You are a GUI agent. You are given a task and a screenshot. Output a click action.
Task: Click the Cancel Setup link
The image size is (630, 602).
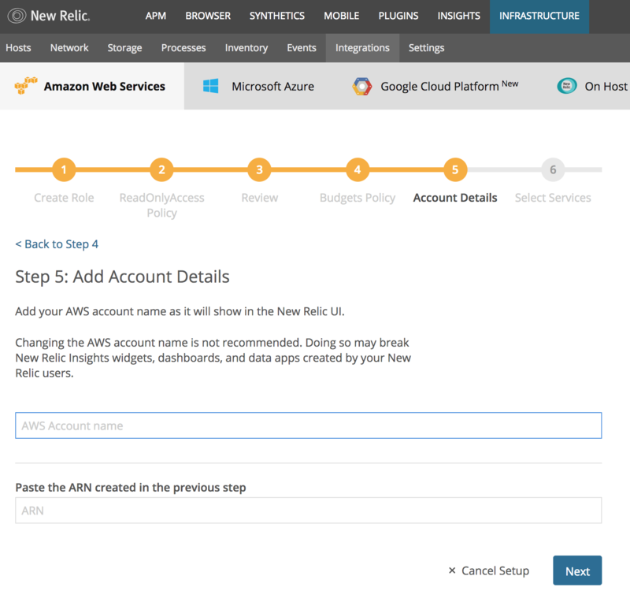click(x=495, y=570)
